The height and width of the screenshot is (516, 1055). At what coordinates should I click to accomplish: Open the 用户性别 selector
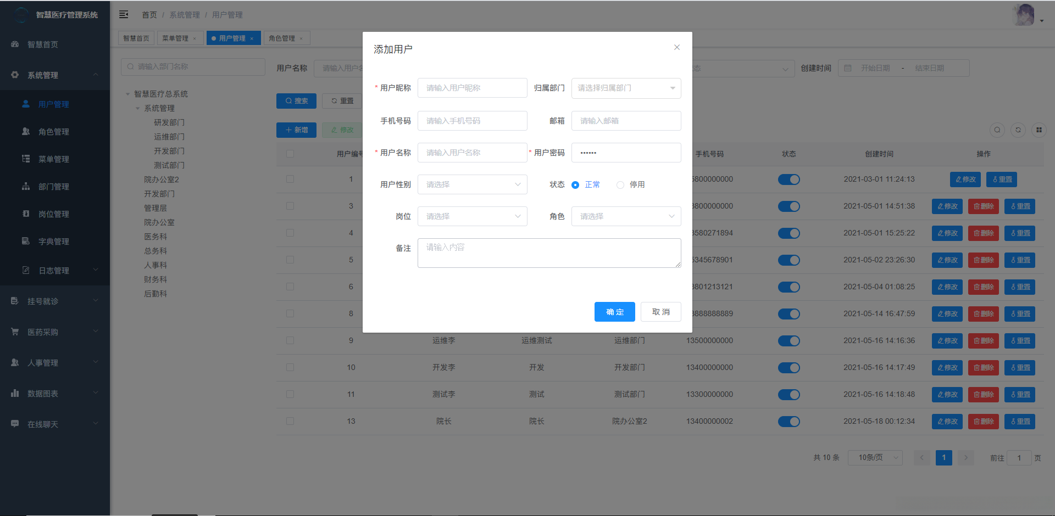coord(472,184)
